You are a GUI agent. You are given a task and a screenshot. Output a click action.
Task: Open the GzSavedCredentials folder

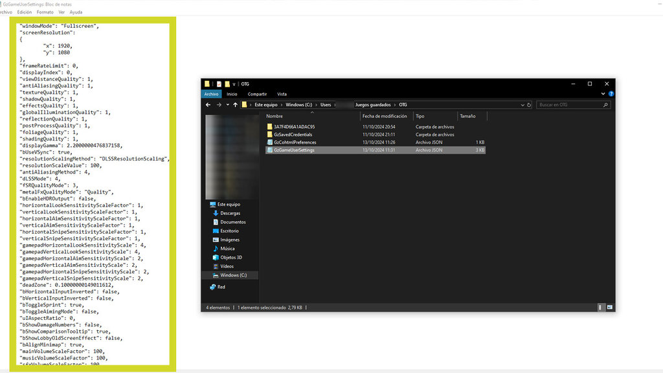(x=293, y=135)
